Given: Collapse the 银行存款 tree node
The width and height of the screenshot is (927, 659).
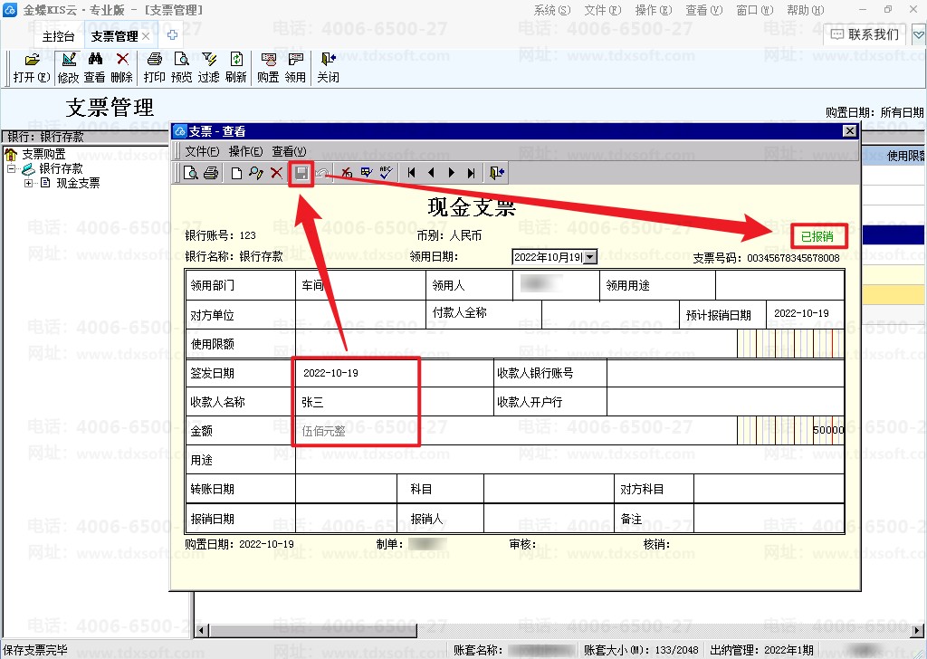Looking at the screenshot, I should tap(11, 169).
